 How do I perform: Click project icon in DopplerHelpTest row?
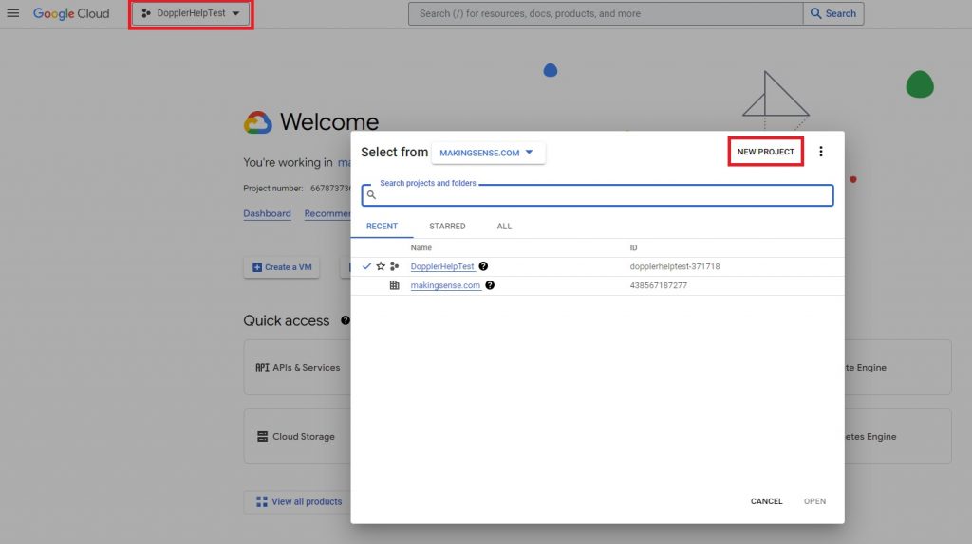(x=394, y=266)
